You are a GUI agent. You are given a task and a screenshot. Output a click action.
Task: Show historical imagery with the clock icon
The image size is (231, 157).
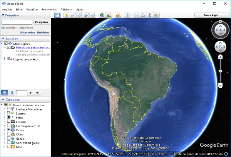[x=102, y=15]
